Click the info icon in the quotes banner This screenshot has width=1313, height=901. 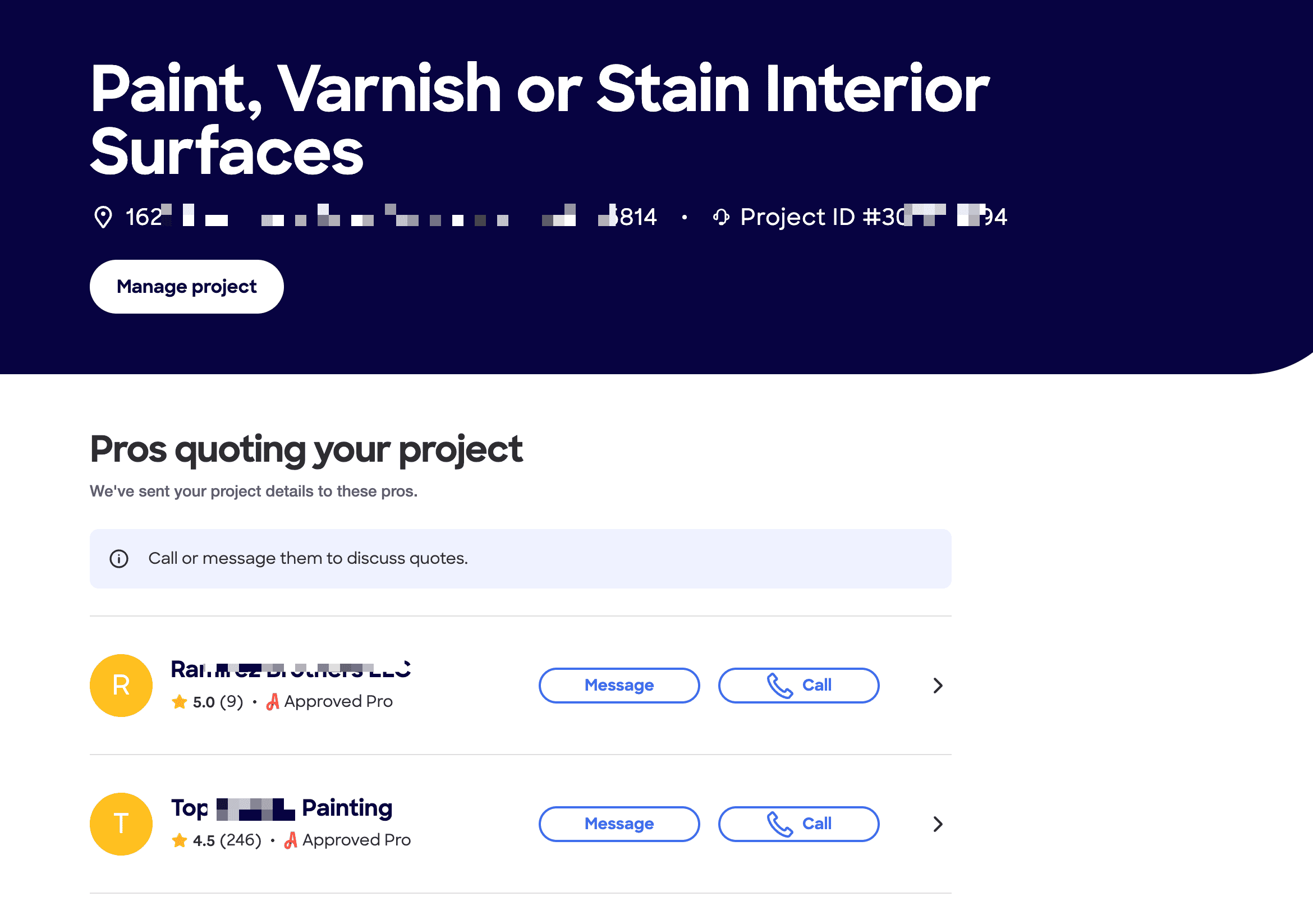tap(118, 559)
